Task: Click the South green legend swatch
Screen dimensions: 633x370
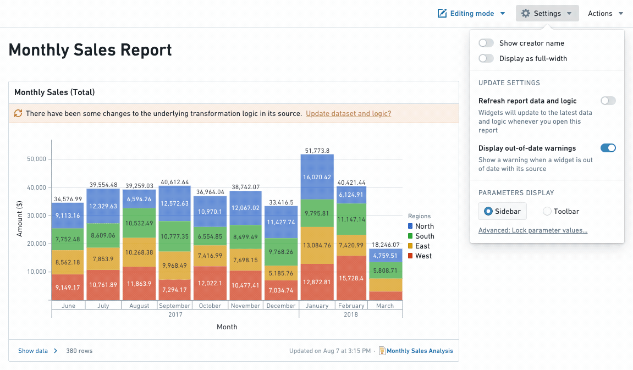Action: 410,236
